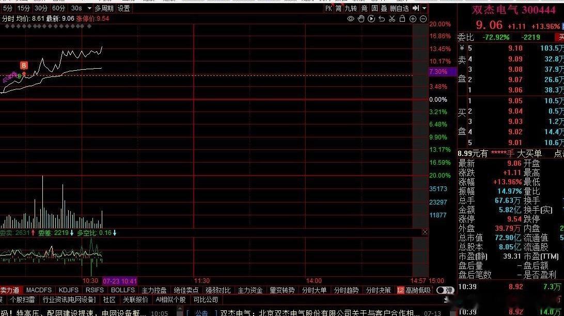Click the 大买单 large buy order notice
This screenshot has width=564, height=316.
(529, 153)
